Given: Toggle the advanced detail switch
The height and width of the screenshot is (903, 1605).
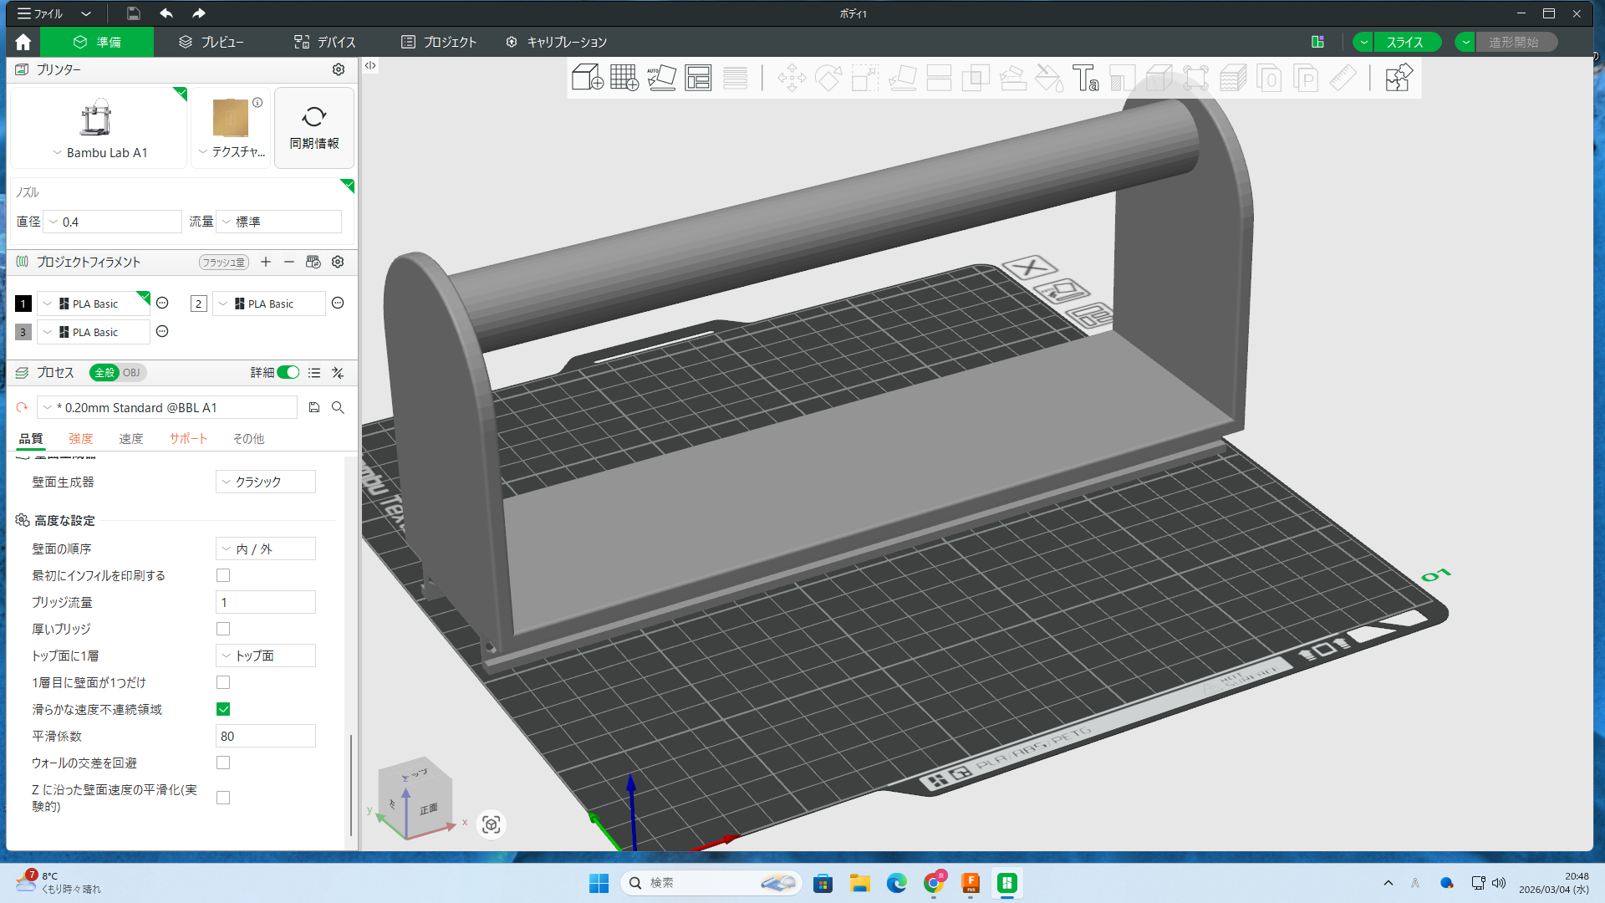Looking at the screenshot, I should coord(288,373).
